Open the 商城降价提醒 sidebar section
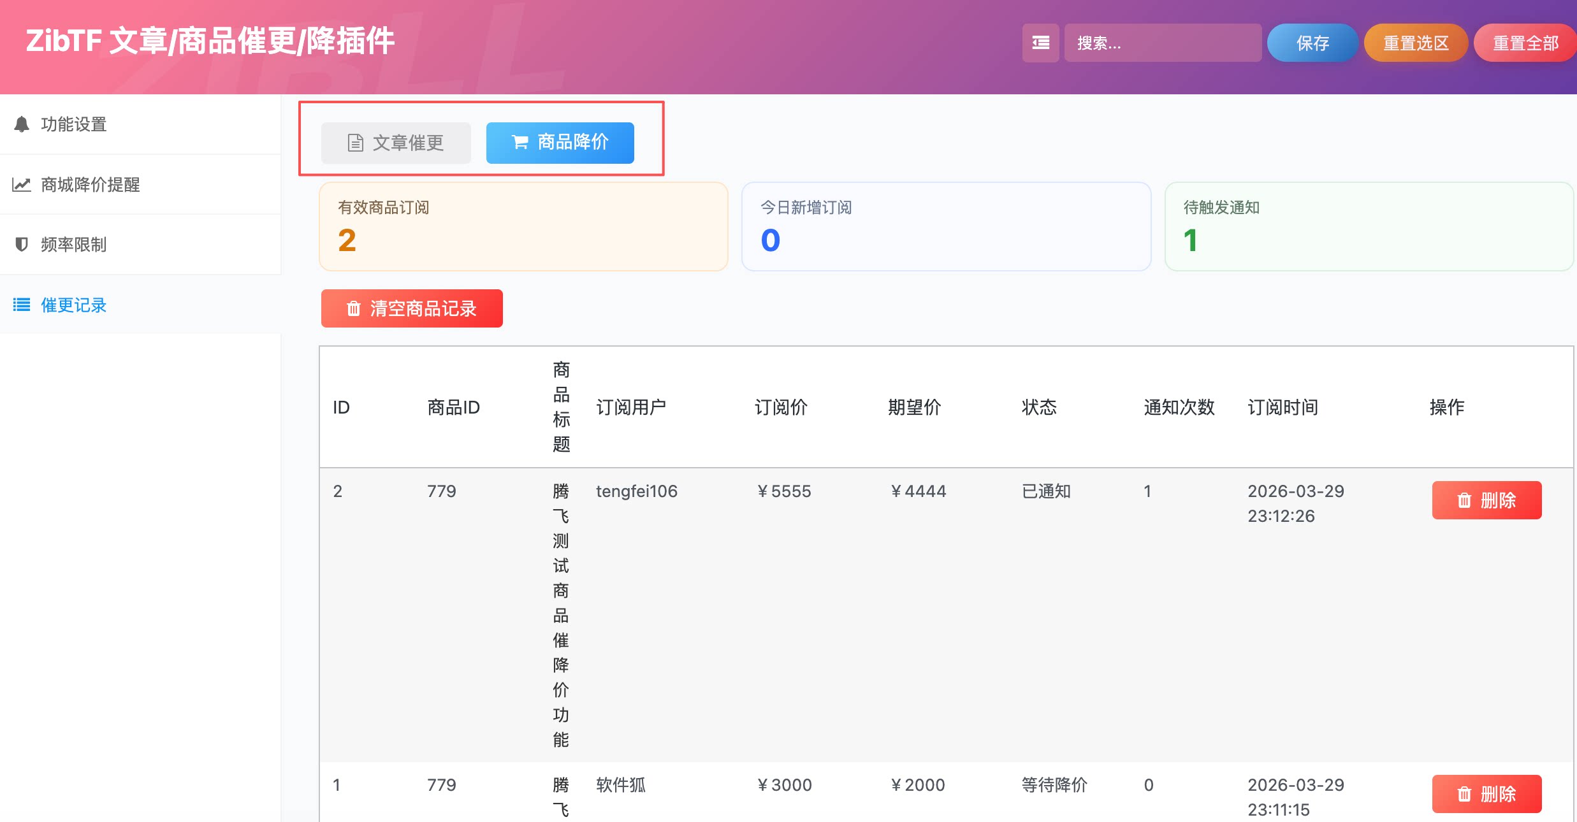This screenshot has width=1577, height=822. click(x=89, y=184)
